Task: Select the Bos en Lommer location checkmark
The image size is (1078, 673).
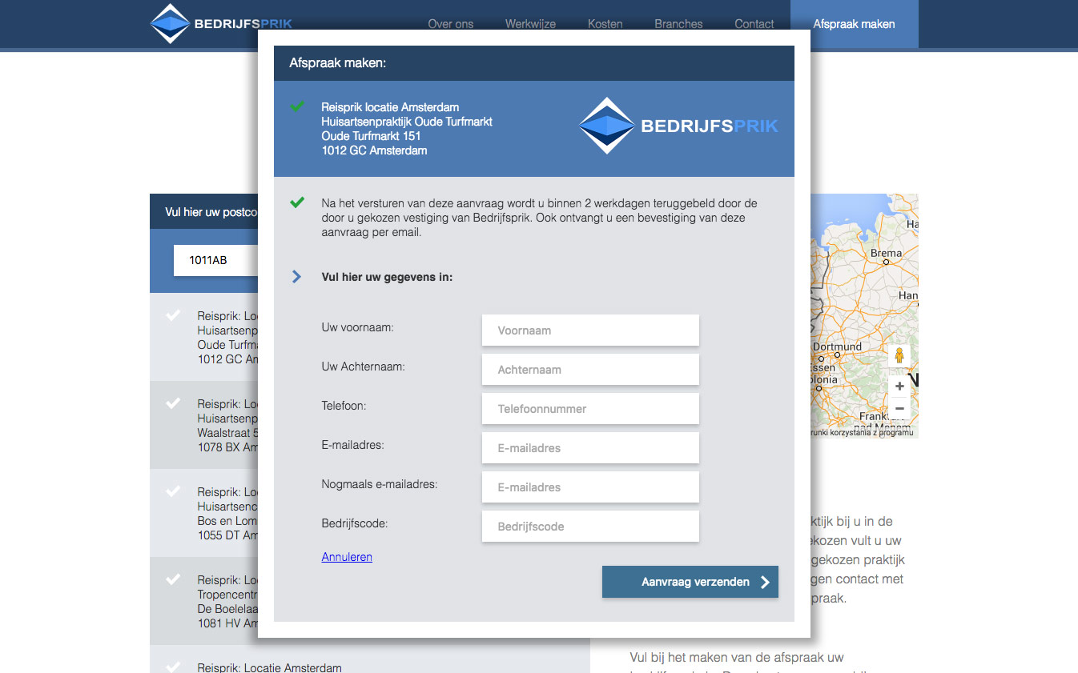Action: click(x=173, y=492)
